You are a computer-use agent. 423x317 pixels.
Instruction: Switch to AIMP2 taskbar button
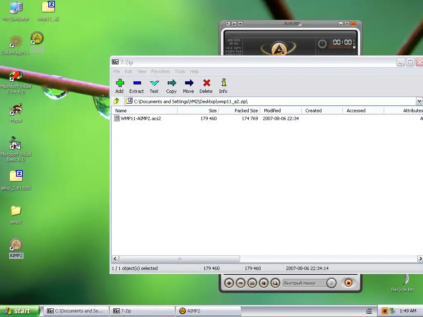click(208, 311)
